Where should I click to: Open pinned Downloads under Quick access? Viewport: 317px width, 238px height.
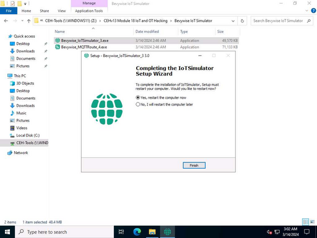coord(25,51)
